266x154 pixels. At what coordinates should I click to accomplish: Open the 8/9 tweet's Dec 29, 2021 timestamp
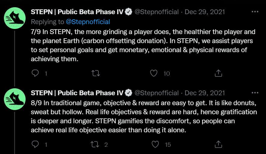coord(205,93)
